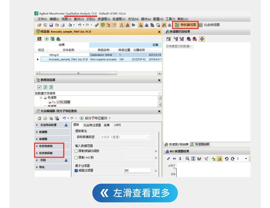
Task: Click the open data file toolbar icon
Action: tap(39, 25)
